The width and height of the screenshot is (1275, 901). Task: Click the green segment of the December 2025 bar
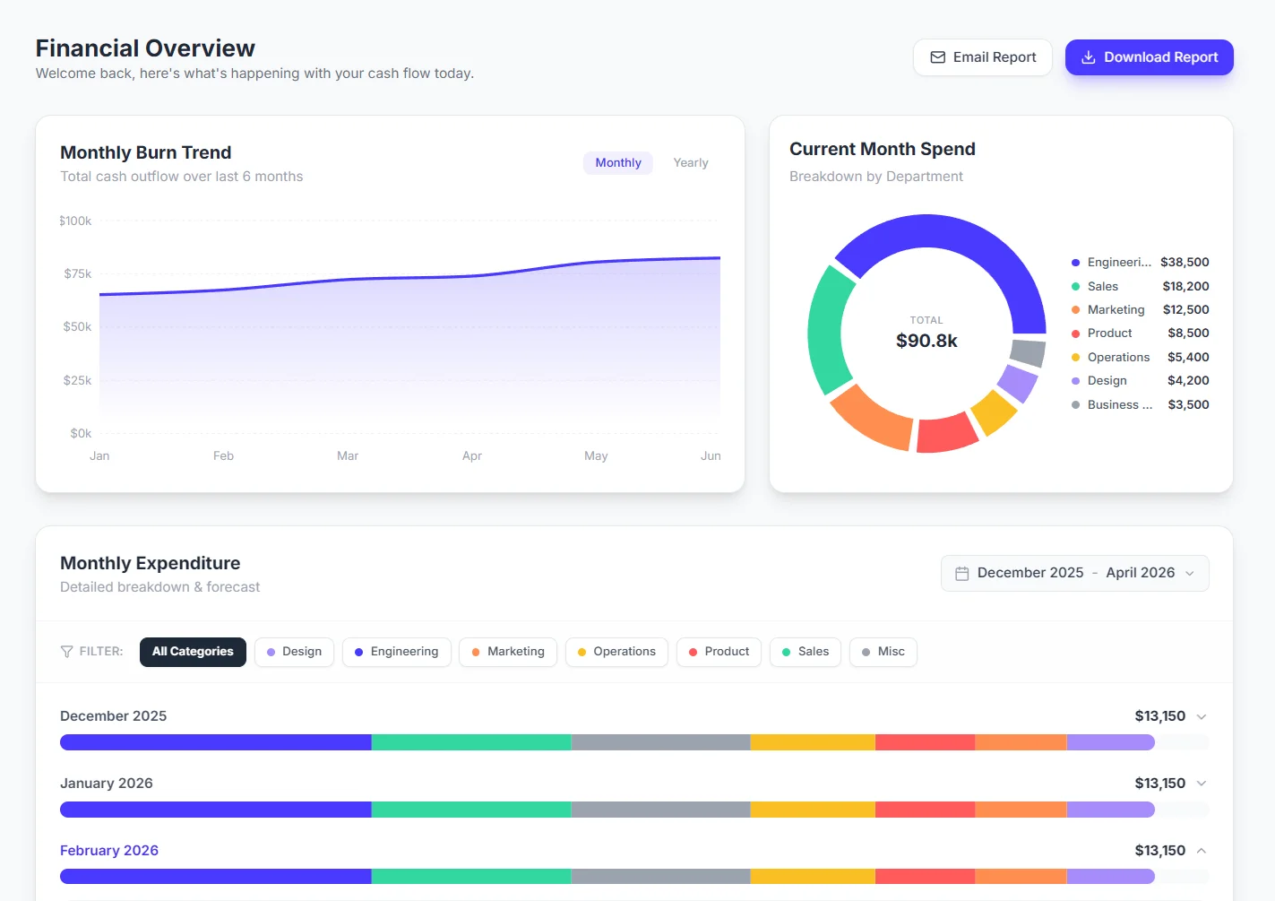point(470,741)
